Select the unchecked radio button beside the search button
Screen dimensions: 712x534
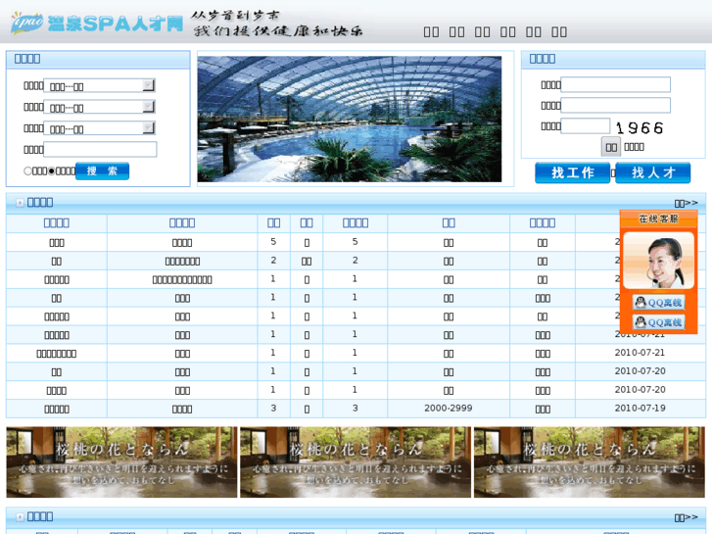coord(27,170)
